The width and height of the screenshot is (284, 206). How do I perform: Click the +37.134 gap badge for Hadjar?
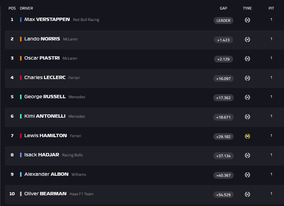pos(223,156)
